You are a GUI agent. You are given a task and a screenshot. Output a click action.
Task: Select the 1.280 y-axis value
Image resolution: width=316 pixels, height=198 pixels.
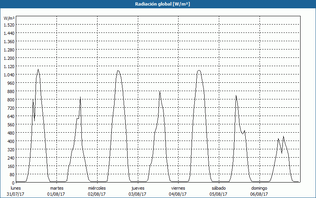[9, 50]
